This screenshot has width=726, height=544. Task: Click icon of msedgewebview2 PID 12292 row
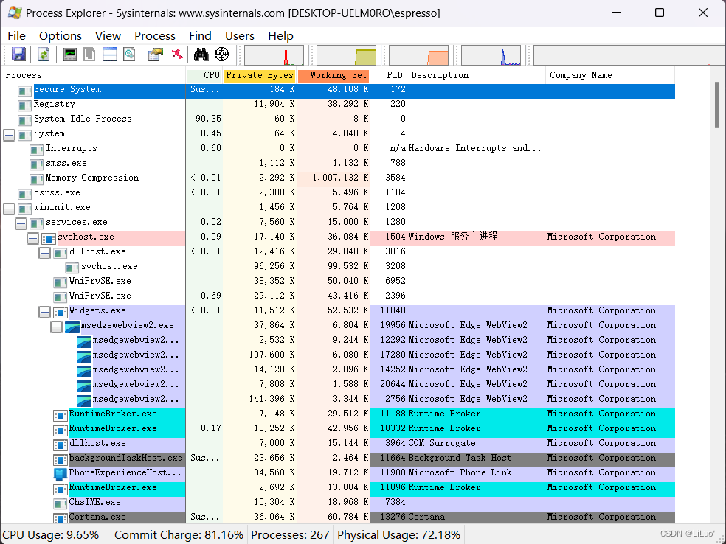click(x=84, y=341)
